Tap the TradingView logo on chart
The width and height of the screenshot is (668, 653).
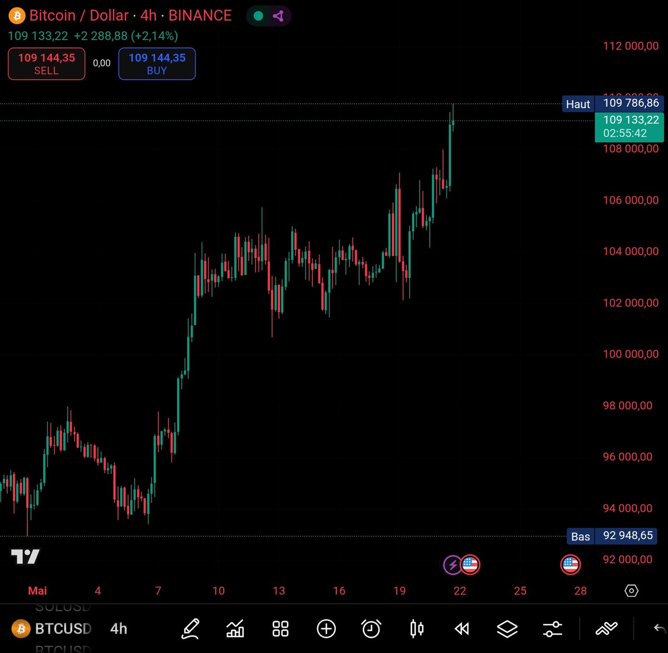point(26,556)
